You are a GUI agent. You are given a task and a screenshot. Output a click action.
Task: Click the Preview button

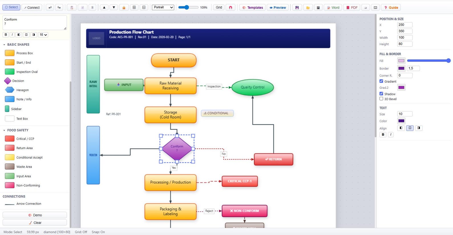coord(278,7)
